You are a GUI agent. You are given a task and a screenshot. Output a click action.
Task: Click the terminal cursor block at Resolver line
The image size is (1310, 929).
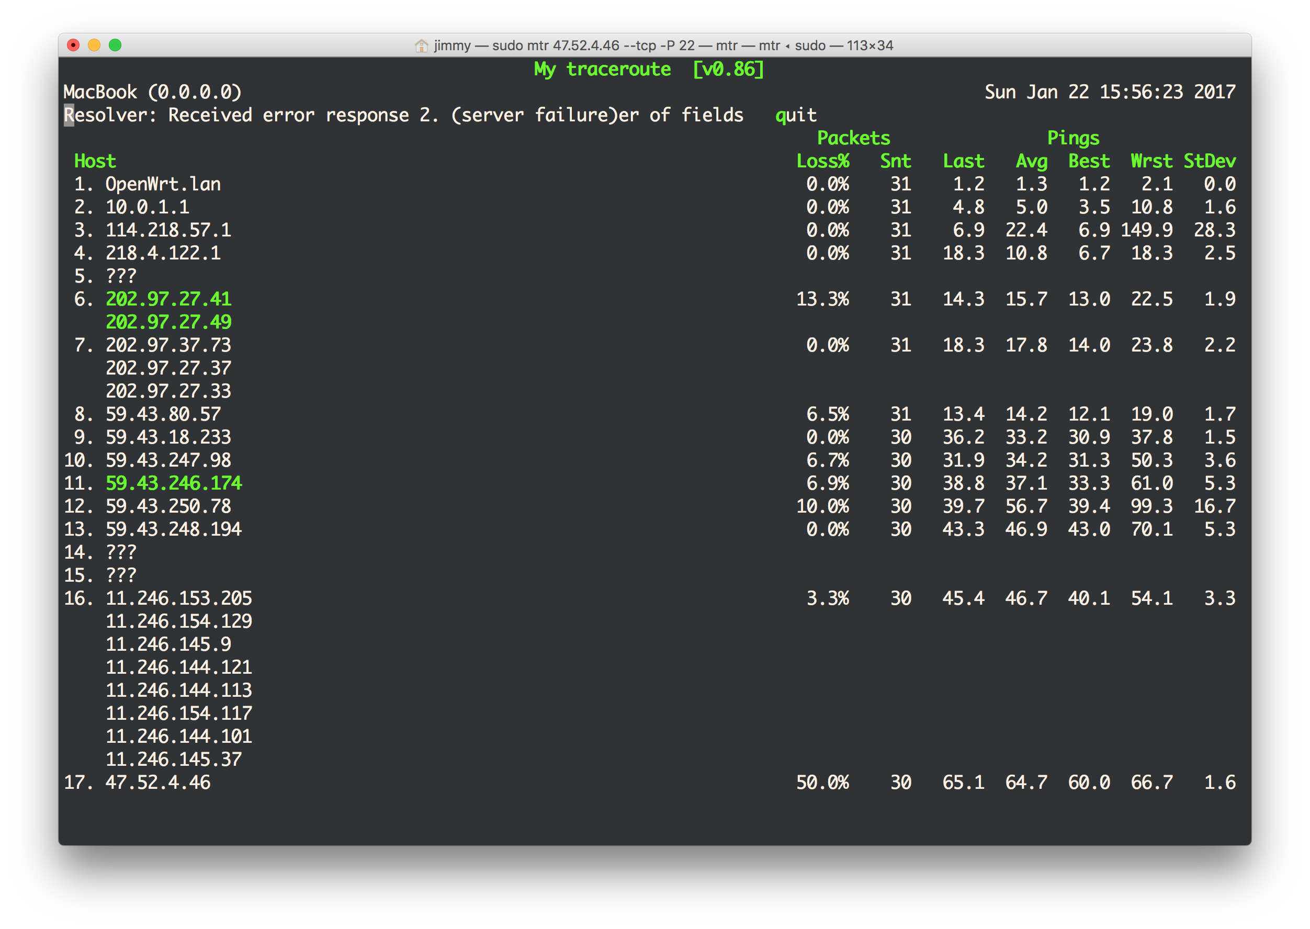click(69, 116)
